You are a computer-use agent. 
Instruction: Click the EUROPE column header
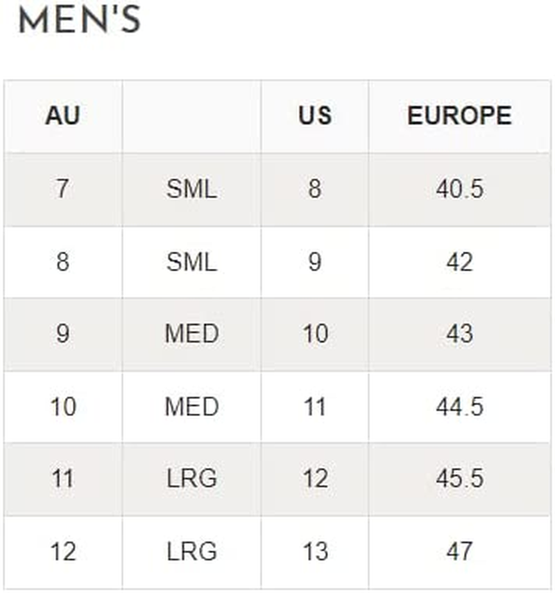pyautogui.click(x=459, y=116)
